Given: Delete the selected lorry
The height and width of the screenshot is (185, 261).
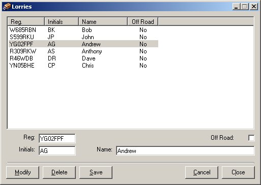Looking at the screenshot, I should [59, 172].
